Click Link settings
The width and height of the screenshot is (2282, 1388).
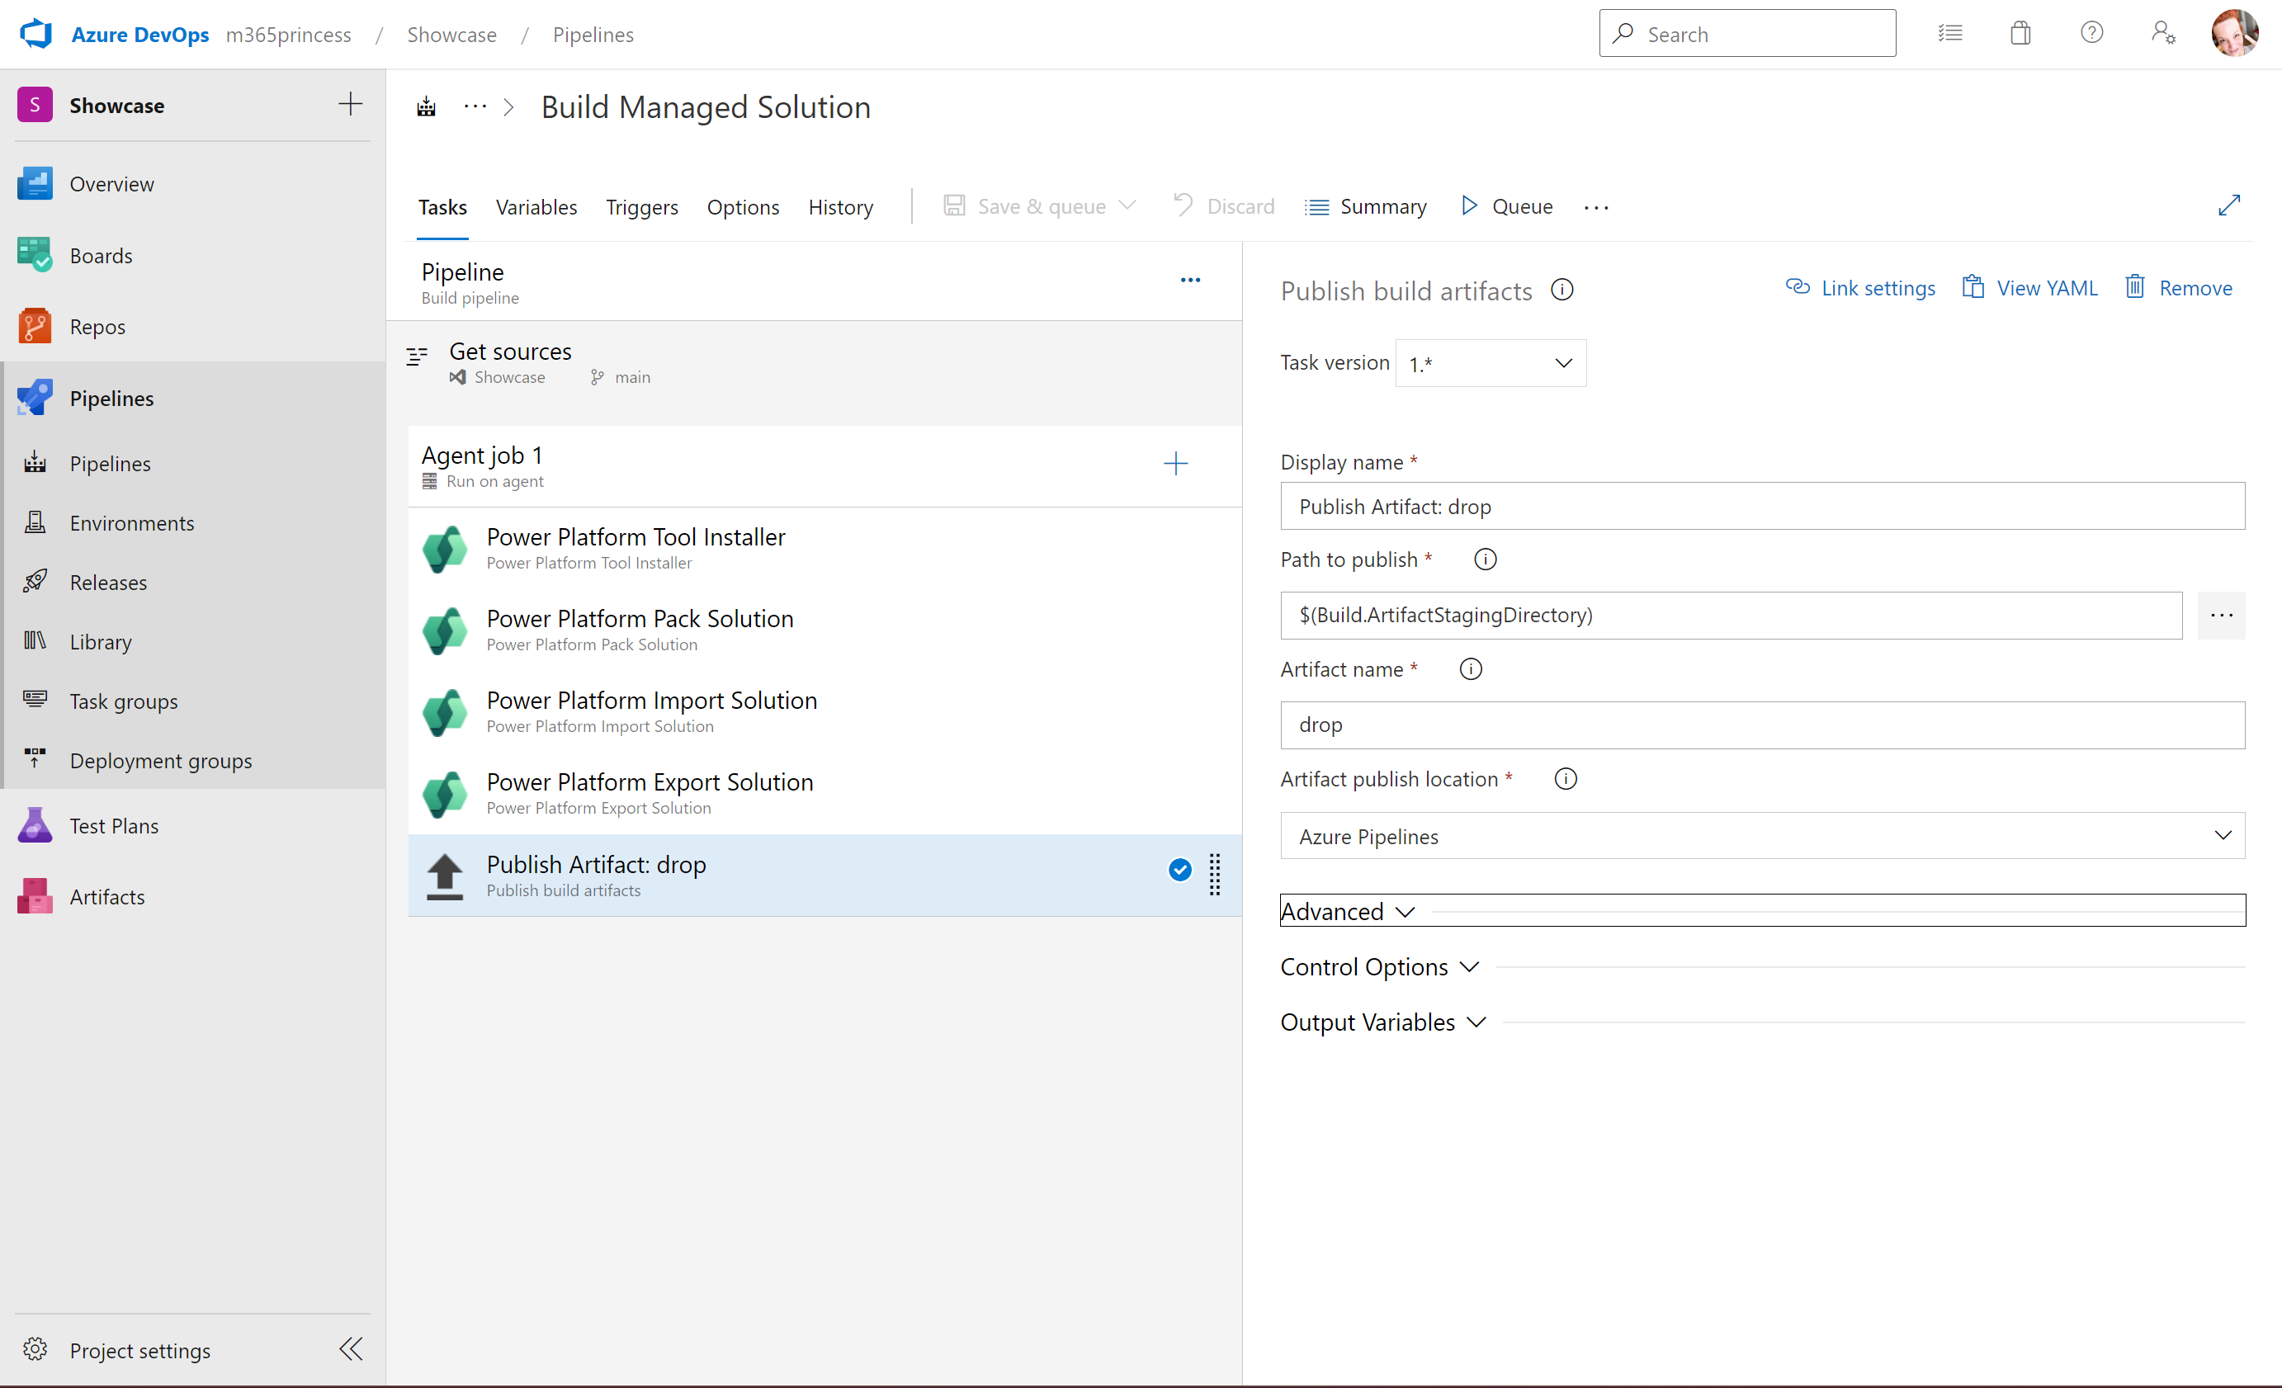tap(1859, 288)
